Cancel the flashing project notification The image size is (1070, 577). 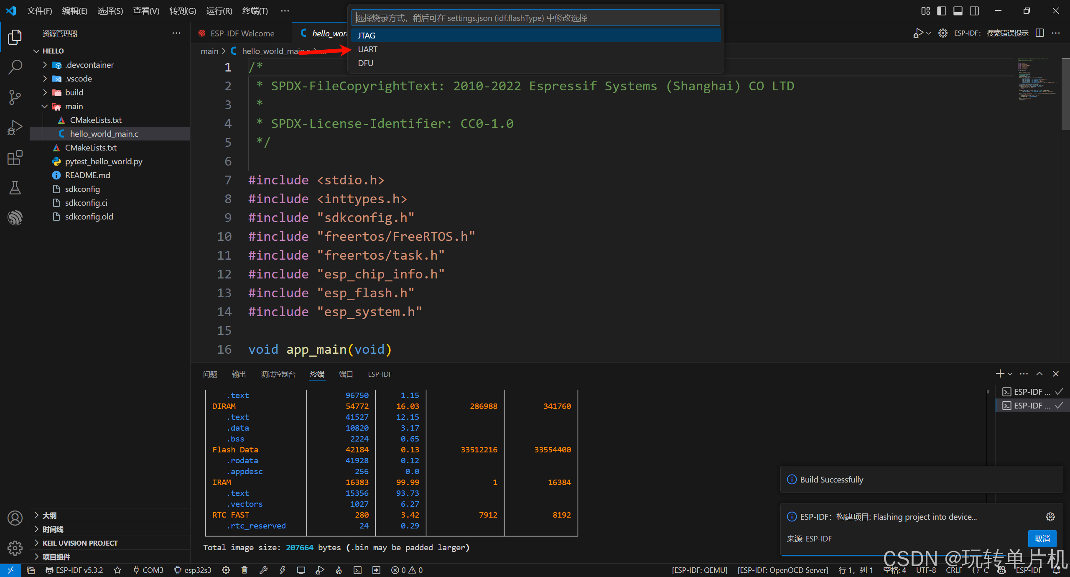click(x=1042, y=539)
